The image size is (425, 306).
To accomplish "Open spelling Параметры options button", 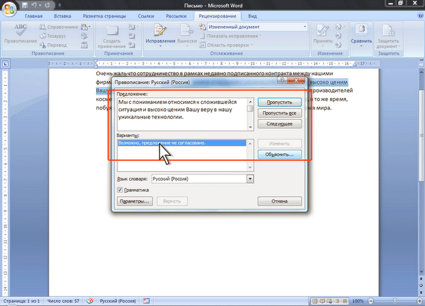I will 134,201.
